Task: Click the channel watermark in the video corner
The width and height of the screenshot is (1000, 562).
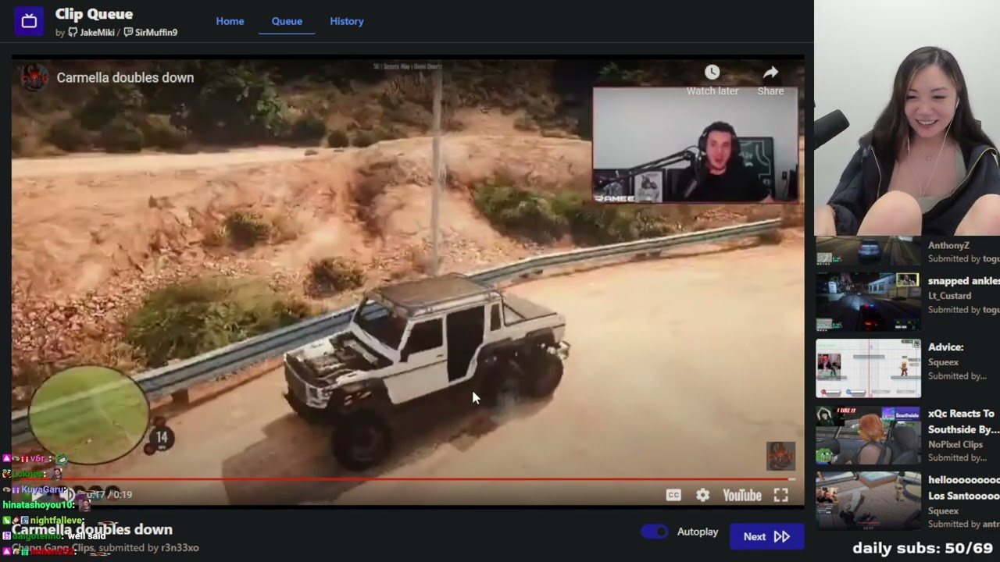Action: click(780, 456)
